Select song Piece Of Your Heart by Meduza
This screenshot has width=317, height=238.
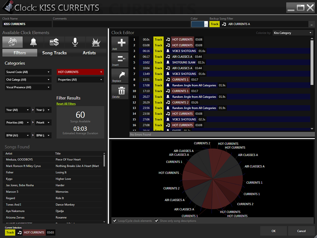coord(53,159)
